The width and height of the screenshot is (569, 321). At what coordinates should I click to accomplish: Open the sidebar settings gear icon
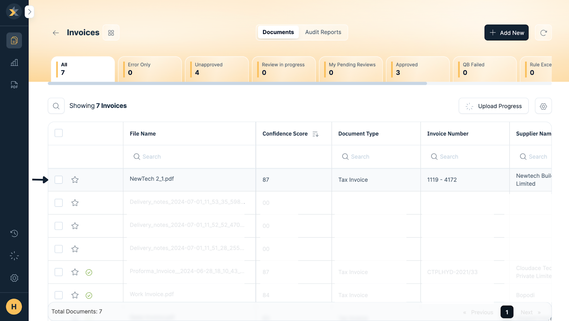click(x=14, y=278)
